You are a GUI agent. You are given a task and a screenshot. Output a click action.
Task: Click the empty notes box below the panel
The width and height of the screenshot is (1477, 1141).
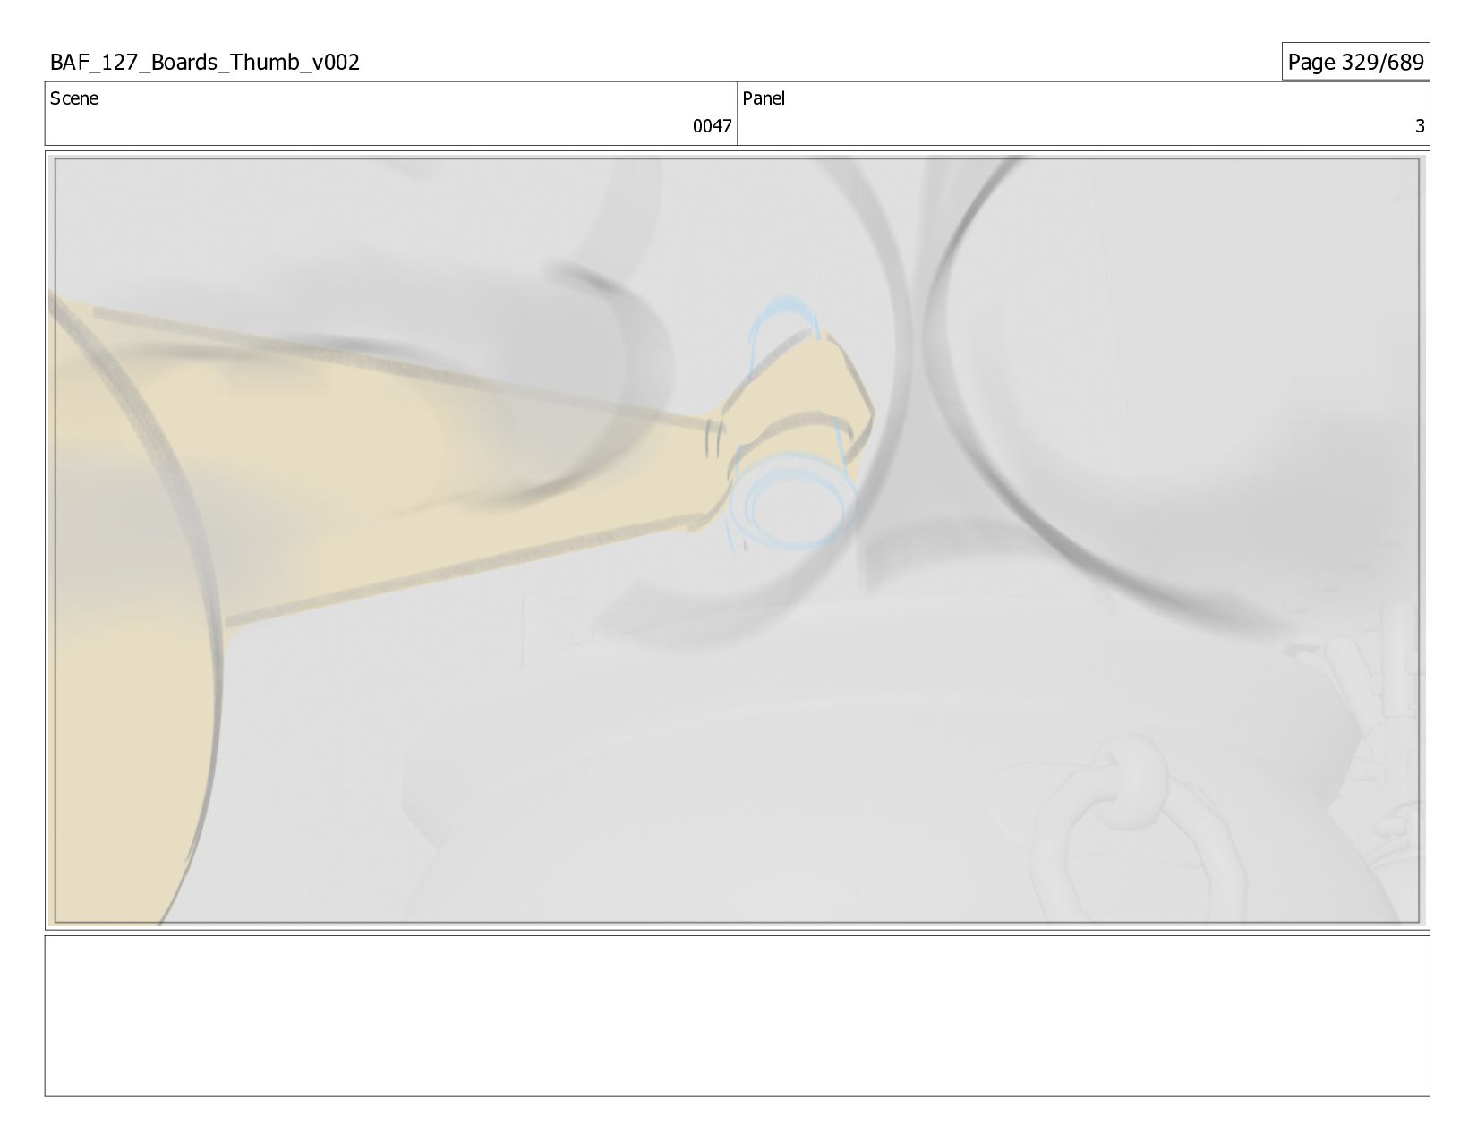point(737,1016)
